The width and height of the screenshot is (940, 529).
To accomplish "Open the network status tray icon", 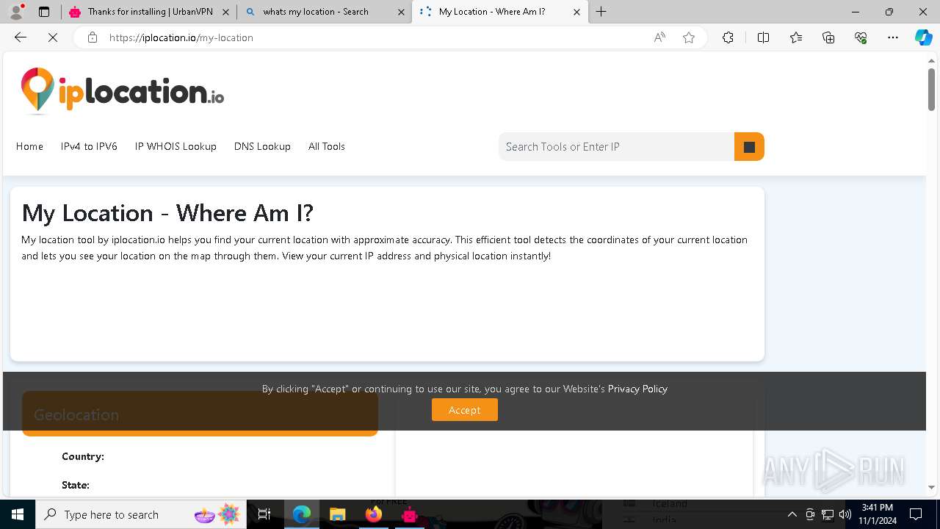I will 828,514.
